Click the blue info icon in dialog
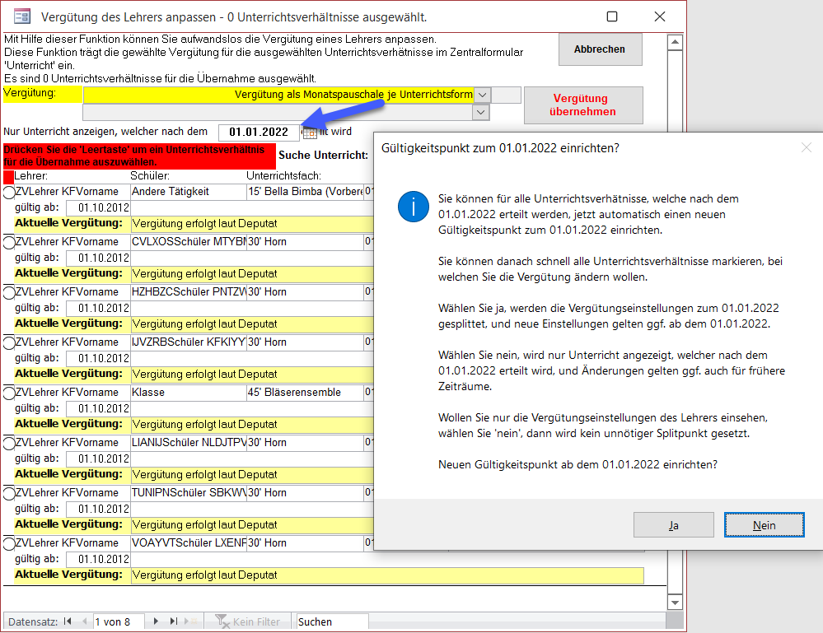This screenshot has width=823, height=633. pyautogui.click(x=413, y=206)
